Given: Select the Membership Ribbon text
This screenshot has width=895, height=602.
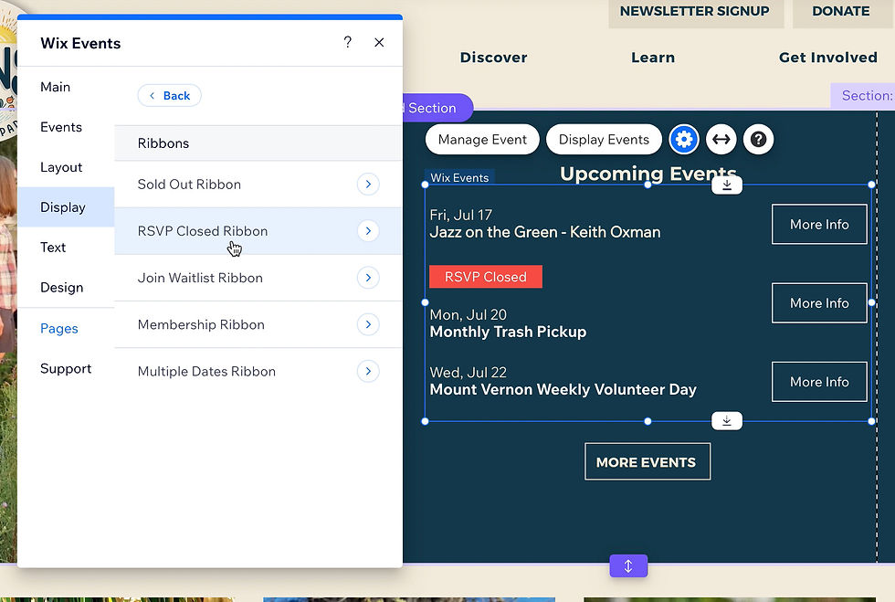Looking at the screenshot, I should pos(201,325).
